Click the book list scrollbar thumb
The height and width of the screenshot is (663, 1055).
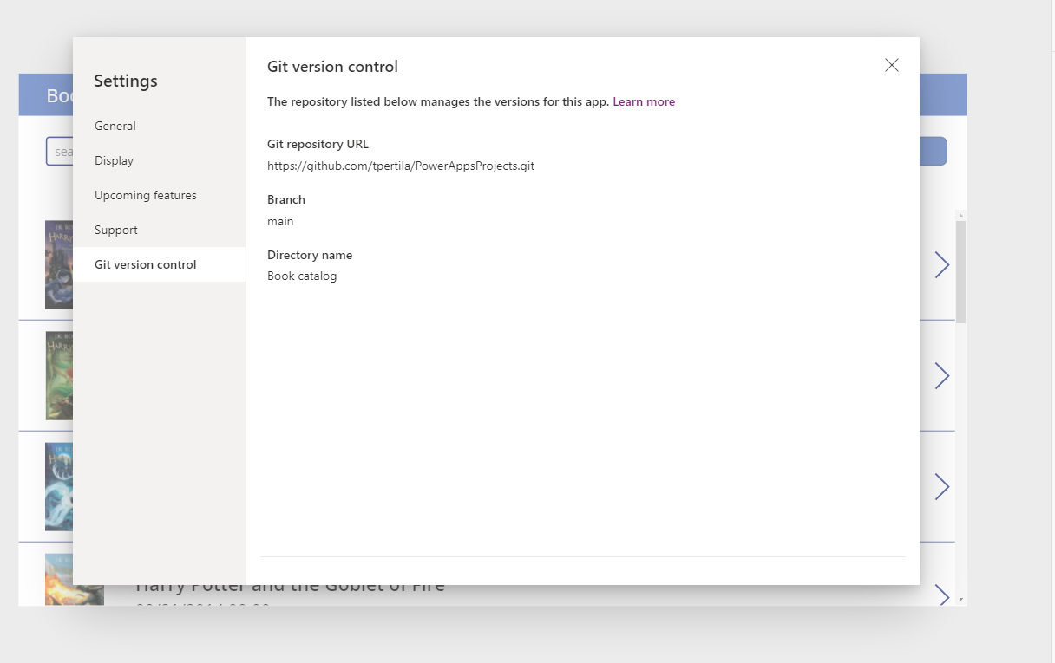coord(960,270)
